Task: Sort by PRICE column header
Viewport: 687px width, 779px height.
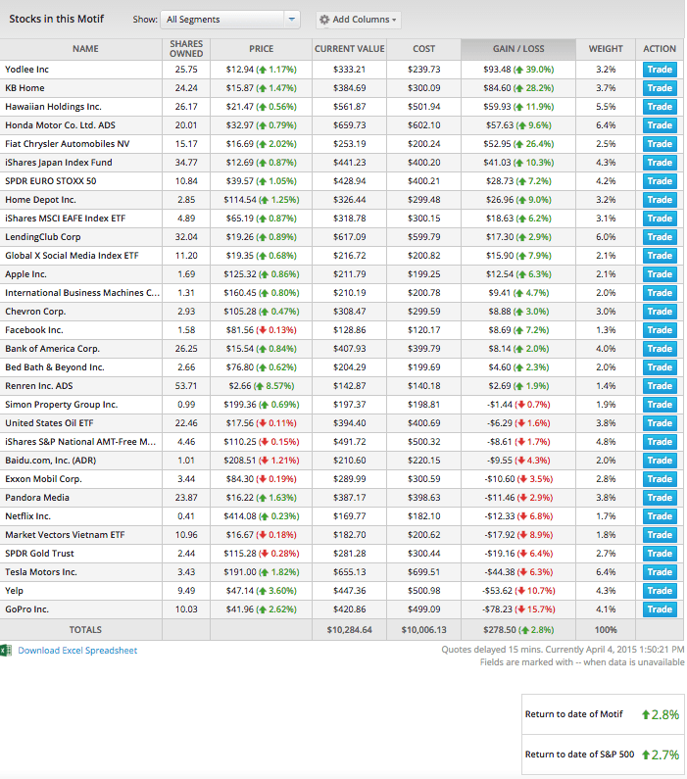Action: tap(262, 49)
